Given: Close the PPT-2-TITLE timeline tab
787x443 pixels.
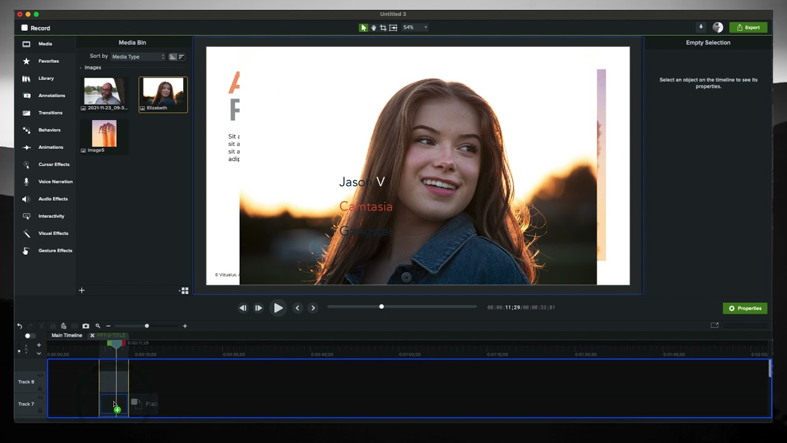Looking at the screenshot, I should tap(92, 335).
